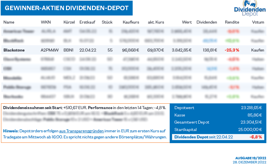Select the Rendite column header
267x164 pixels.
(232, 22)
